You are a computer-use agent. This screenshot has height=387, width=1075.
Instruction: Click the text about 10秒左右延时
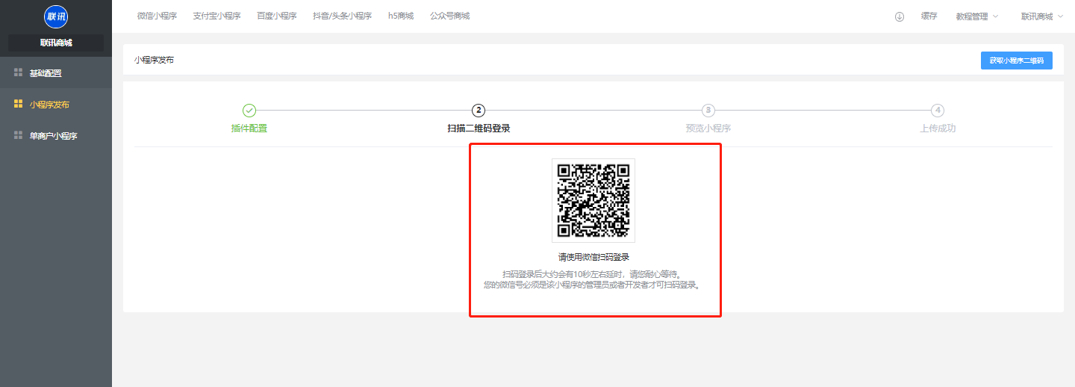pos(593,273)
